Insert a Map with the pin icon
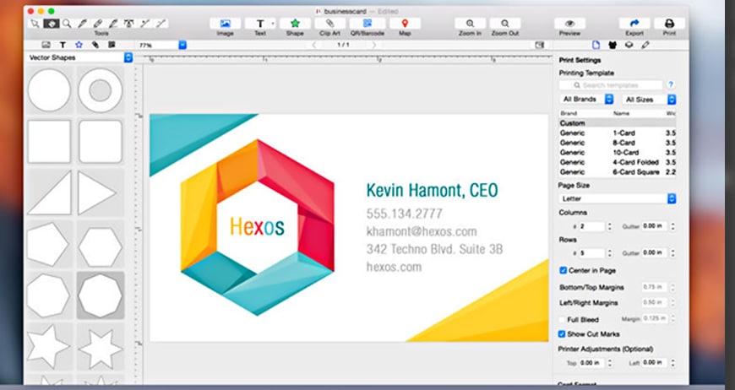The image size is (735, 390). pos(404,24)
